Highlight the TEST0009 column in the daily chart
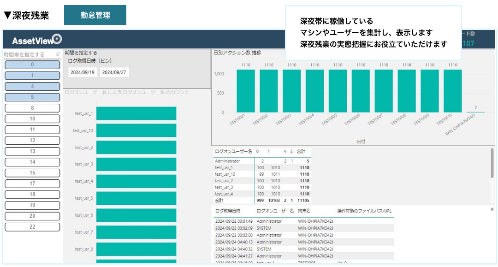The image size is (498, 267). pyautogui.click(x=430, y=91)
